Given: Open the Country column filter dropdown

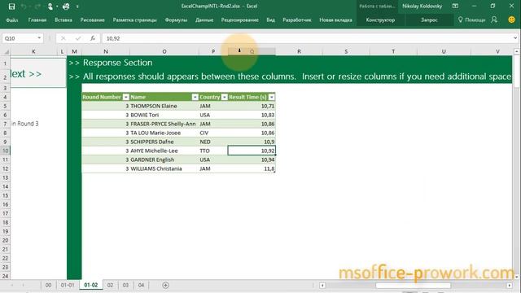Looking at the screenshot, I should pyautogui.click(x=225, y=97).
